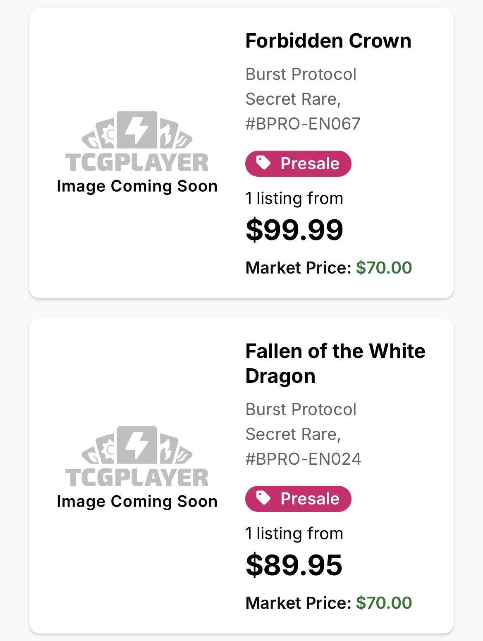Click the card number #BPRO-EN067

coord(303,124)
